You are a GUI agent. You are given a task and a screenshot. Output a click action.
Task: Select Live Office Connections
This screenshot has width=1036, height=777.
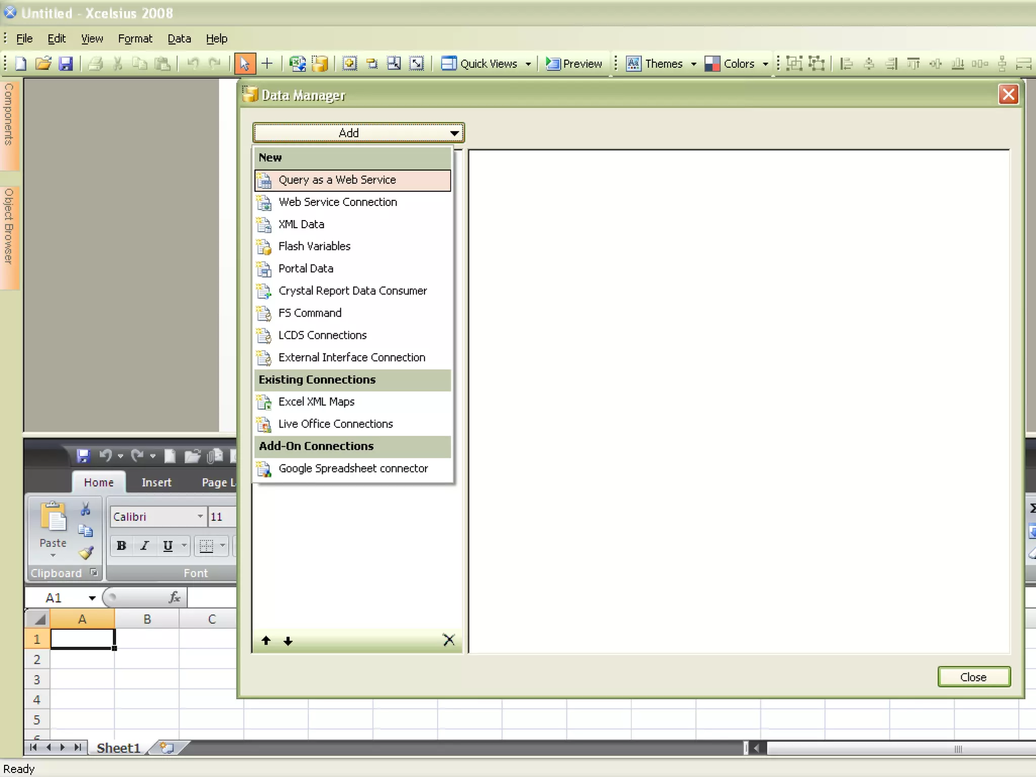[x=353, y=424]
